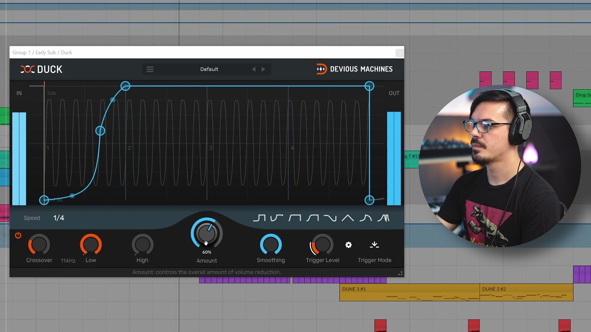Toggle the crossover power button
The image size is (591, 332).
(18, 235)
